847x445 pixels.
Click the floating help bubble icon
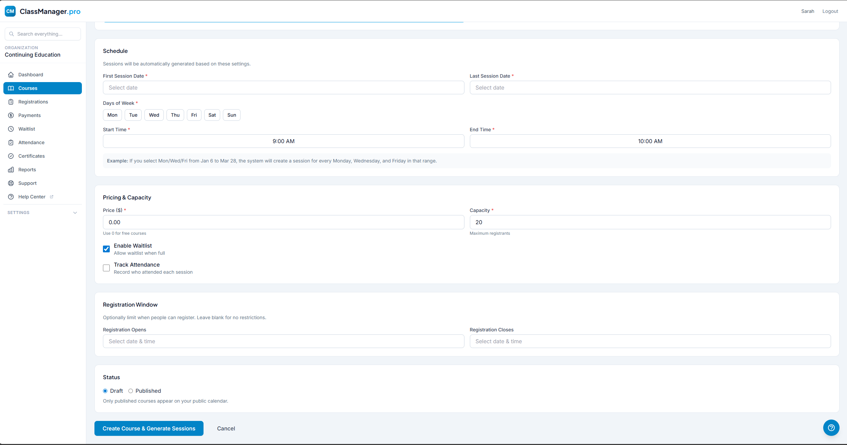pyautogui.click(x=831, y=428)
